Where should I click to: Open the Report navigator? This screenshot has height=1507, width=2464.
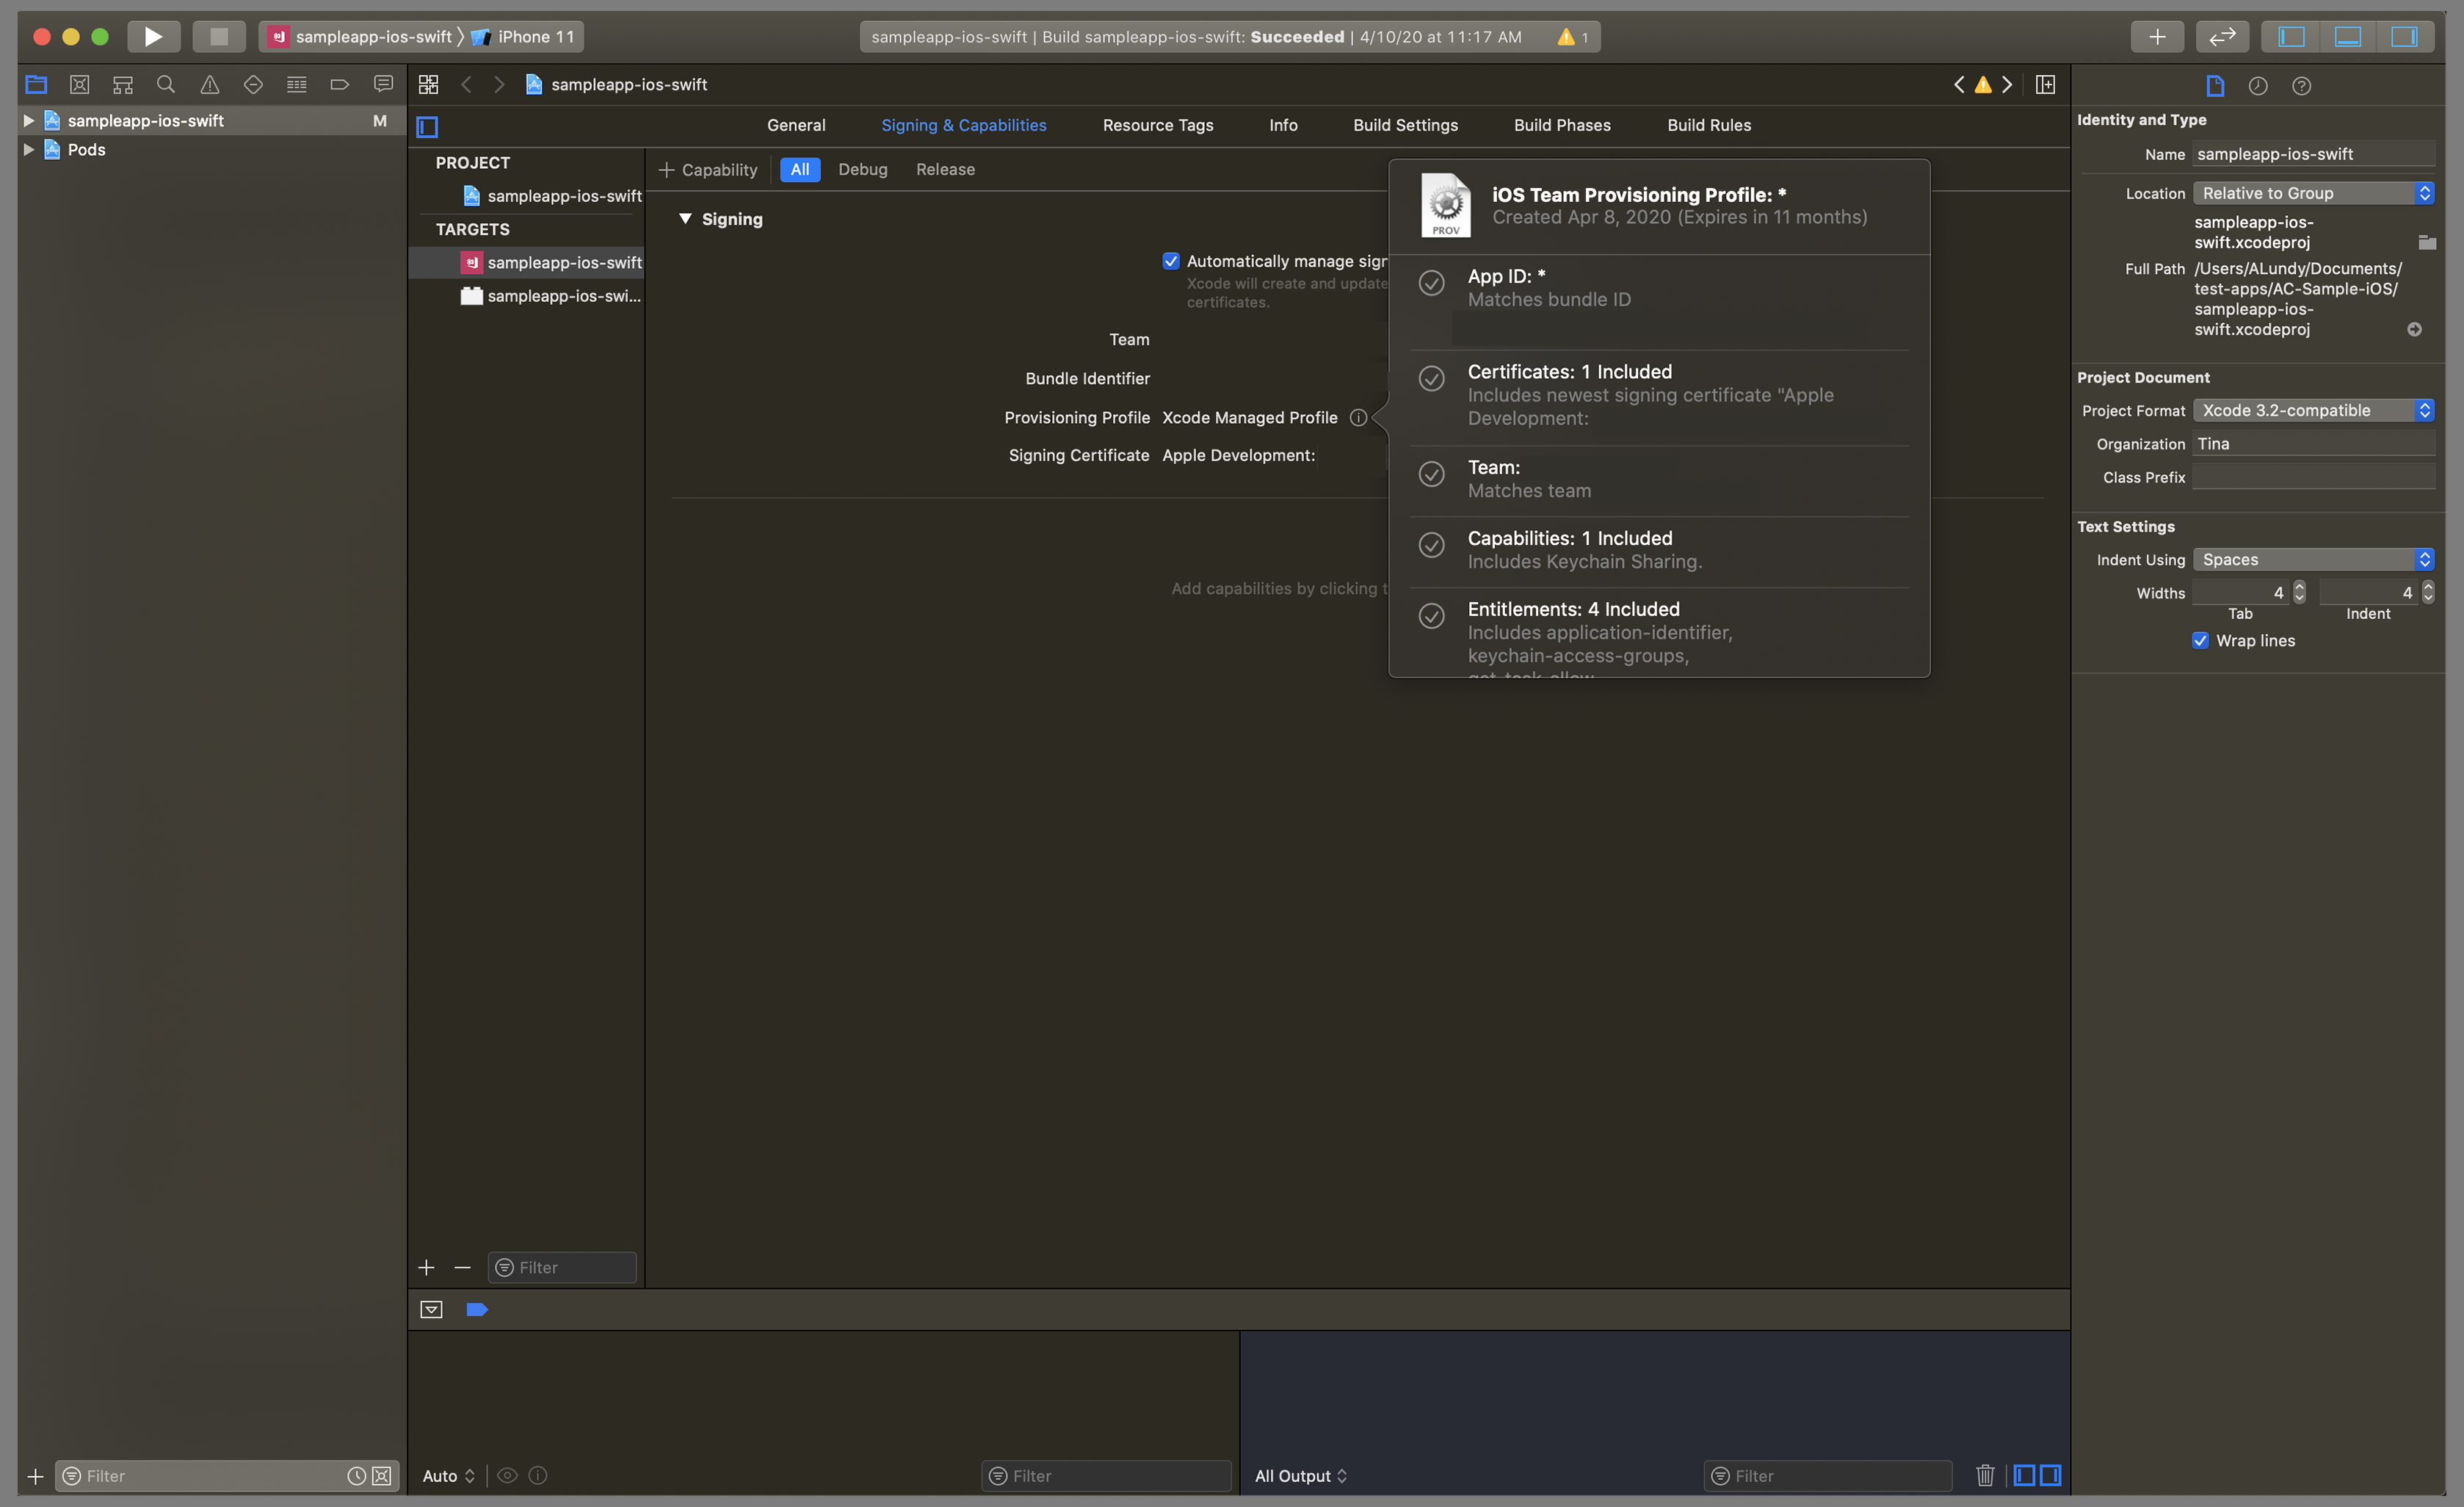click(383, 85)
